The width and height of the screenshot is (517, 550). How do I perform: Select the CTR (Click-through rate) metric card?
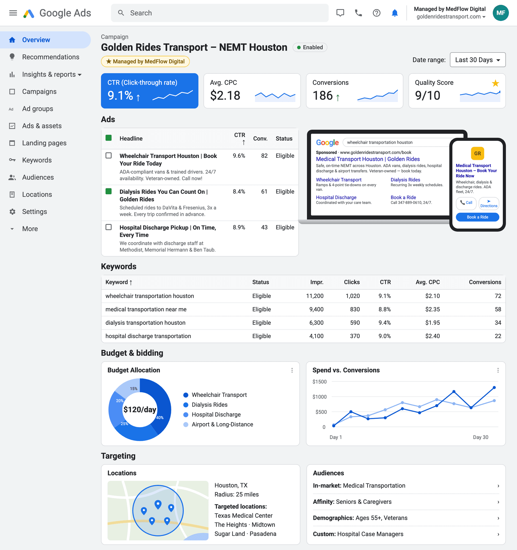[x=149, y=91]
